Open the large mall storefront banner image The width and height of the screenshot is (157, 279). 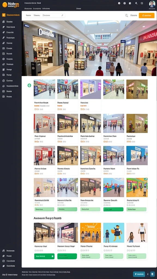(x=89, y=48)
